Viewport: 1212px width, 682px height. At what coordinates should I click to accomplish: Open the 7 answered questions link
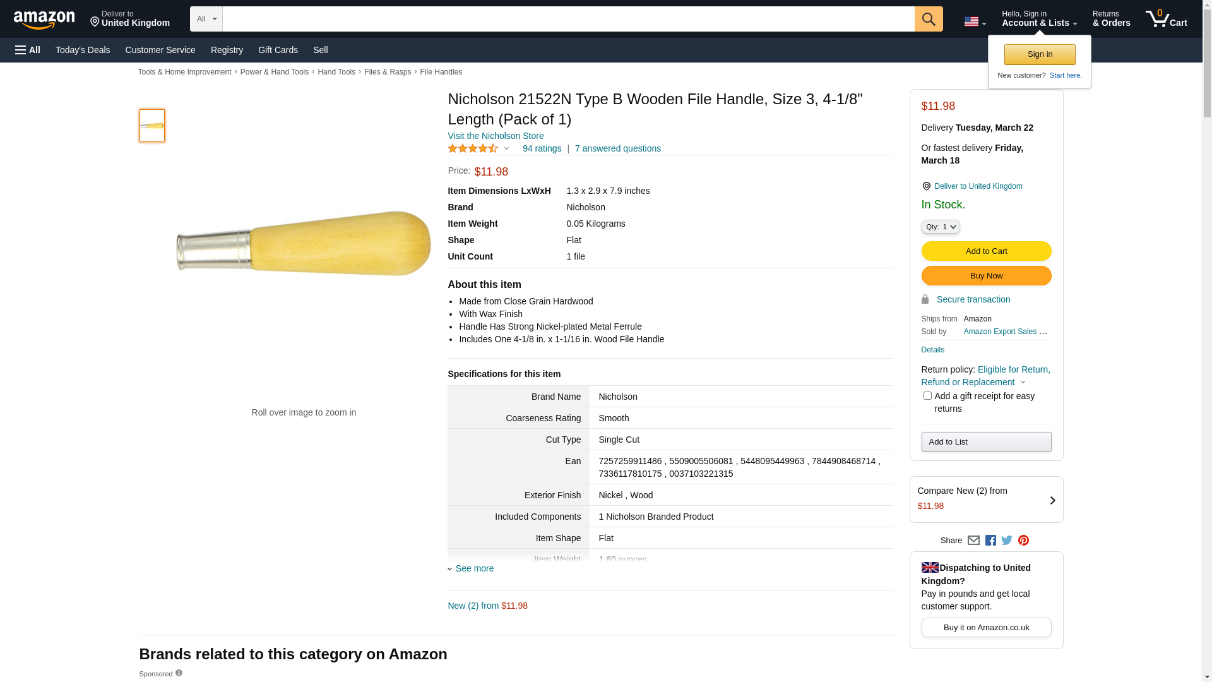pyautogui.click(x=617, y=148)
